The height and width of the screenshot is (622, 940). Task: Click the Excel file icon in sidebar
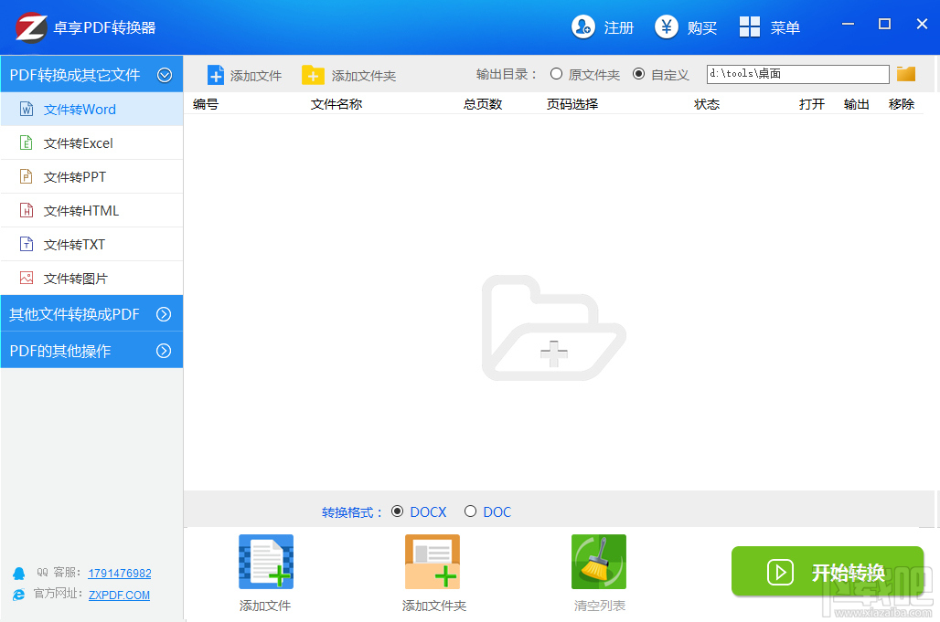pyautogui.click(x=26, y=142)
